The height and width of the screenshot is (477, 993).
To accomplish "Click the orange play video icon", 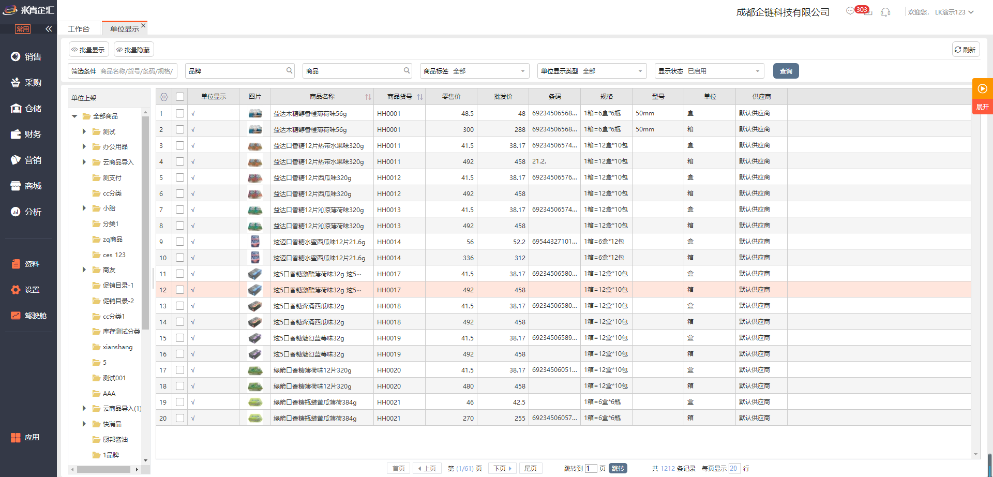I will [982, 88].
